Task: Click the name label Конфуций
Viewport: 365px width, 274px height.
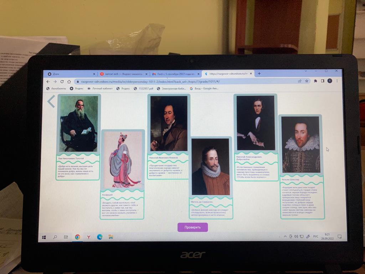Action: coord(107,194)
